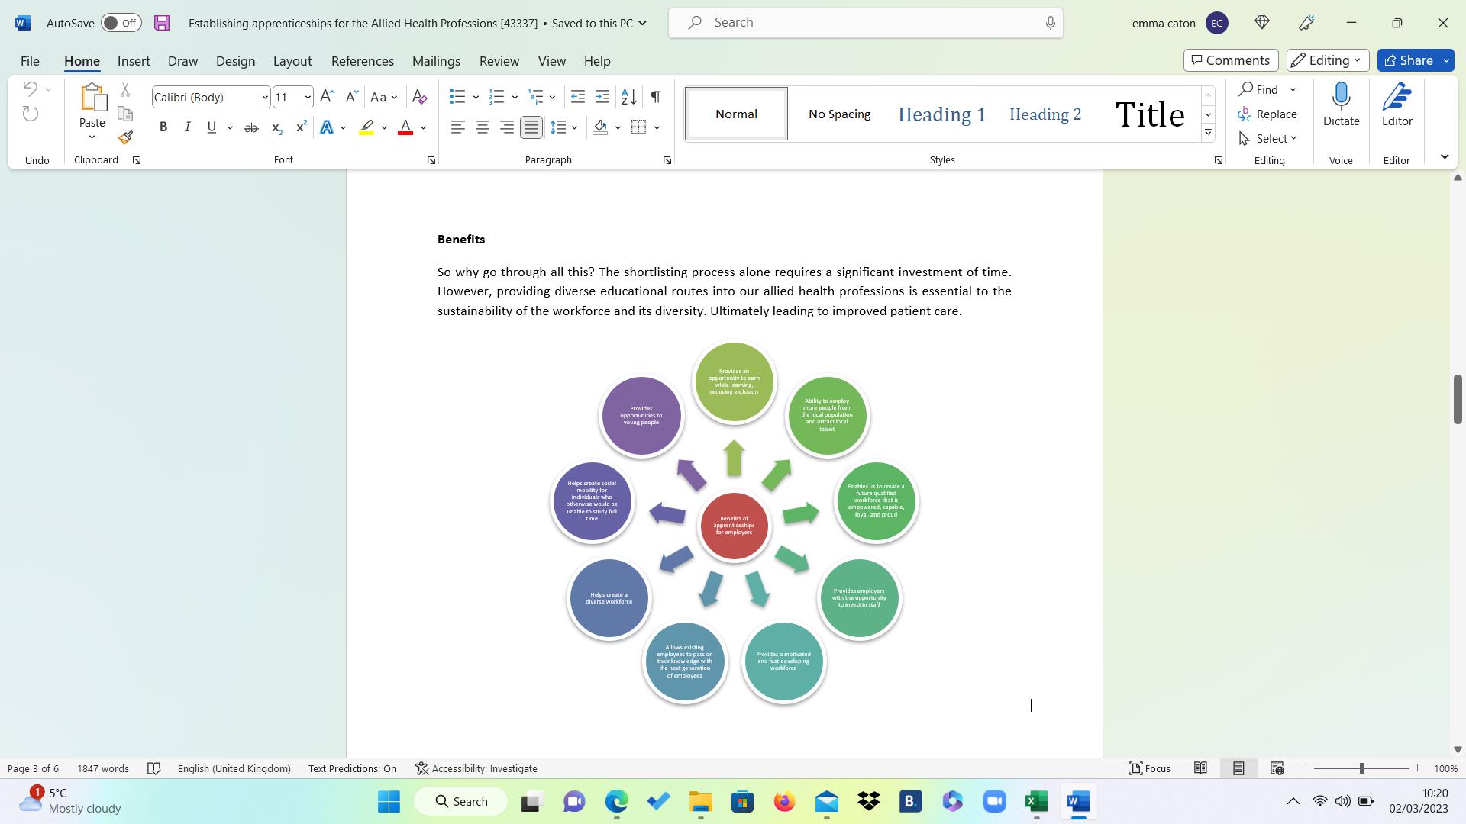Viewport: 1466px width, 824px height.
Task: Click the Clear All Formatting icon
Action: click(x=419, y=97)
